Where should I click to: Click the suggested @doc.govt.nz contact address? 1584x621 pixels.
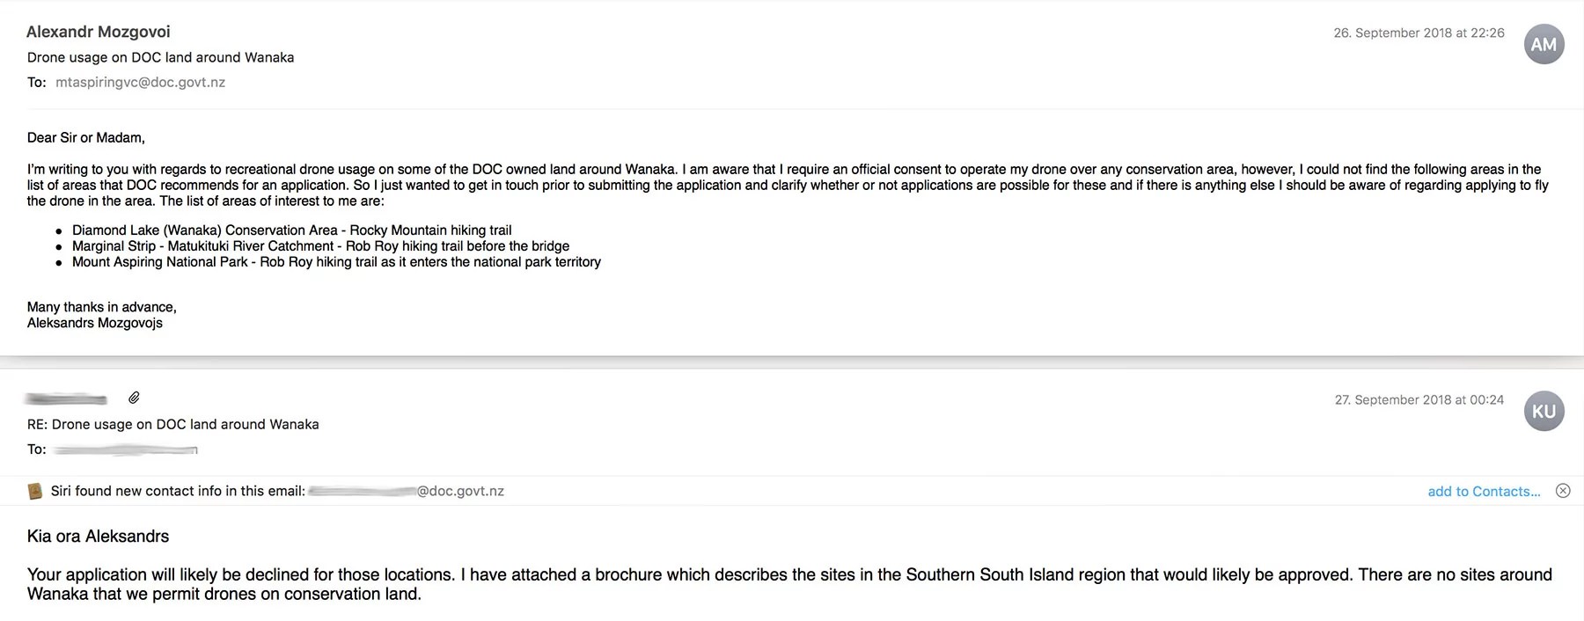tap(407, 492)
